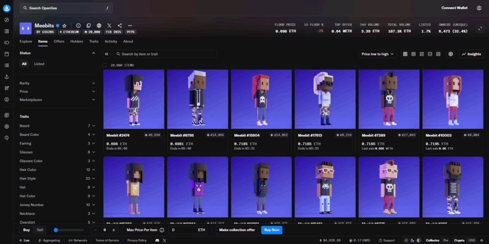Viewport: 489px width, 244px height.
Task: Filter status by Listed
Action: [39, 64]
